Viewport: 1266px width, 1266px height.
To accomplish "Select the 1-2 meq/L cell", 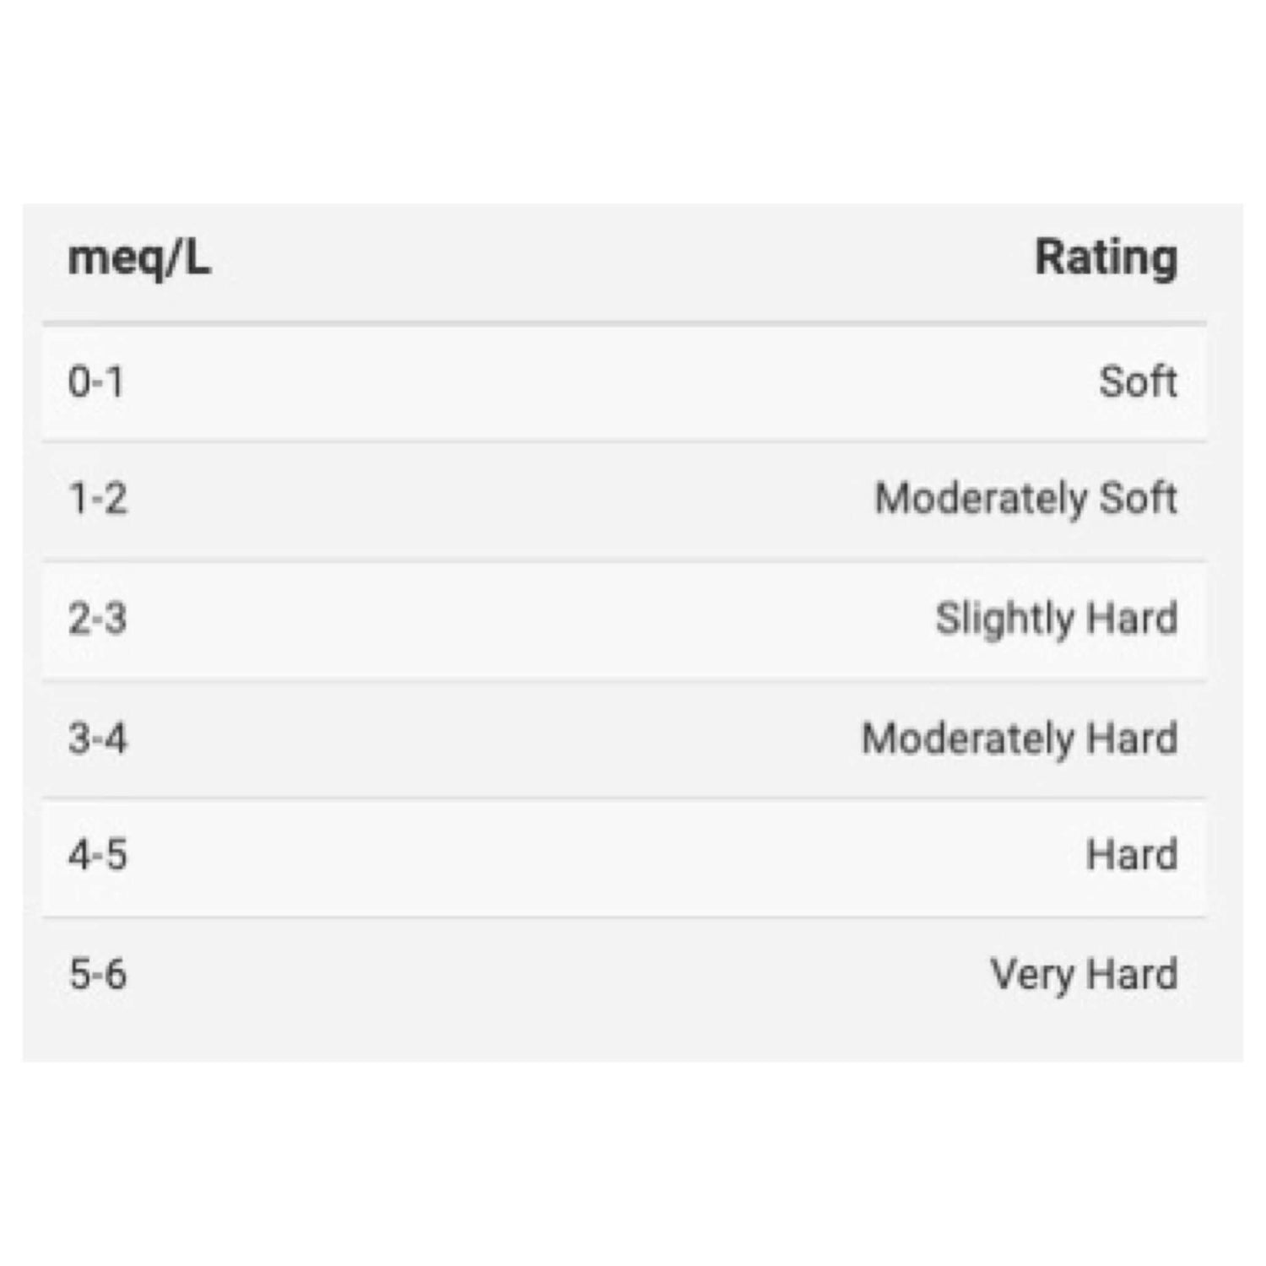I will pyautogui.click(x=98, y=499).
